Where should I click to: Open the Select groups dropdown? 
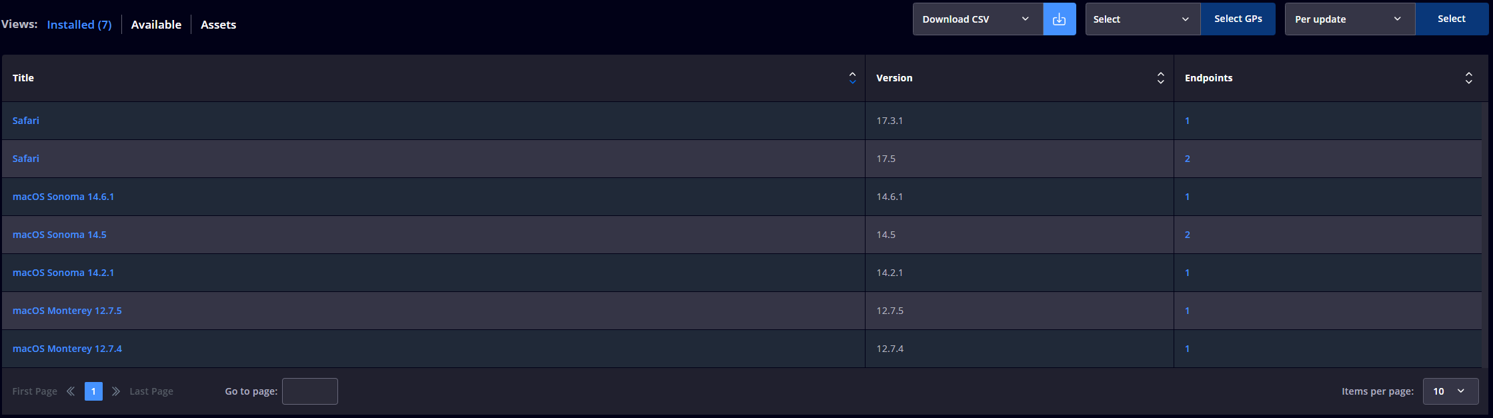1143,19
